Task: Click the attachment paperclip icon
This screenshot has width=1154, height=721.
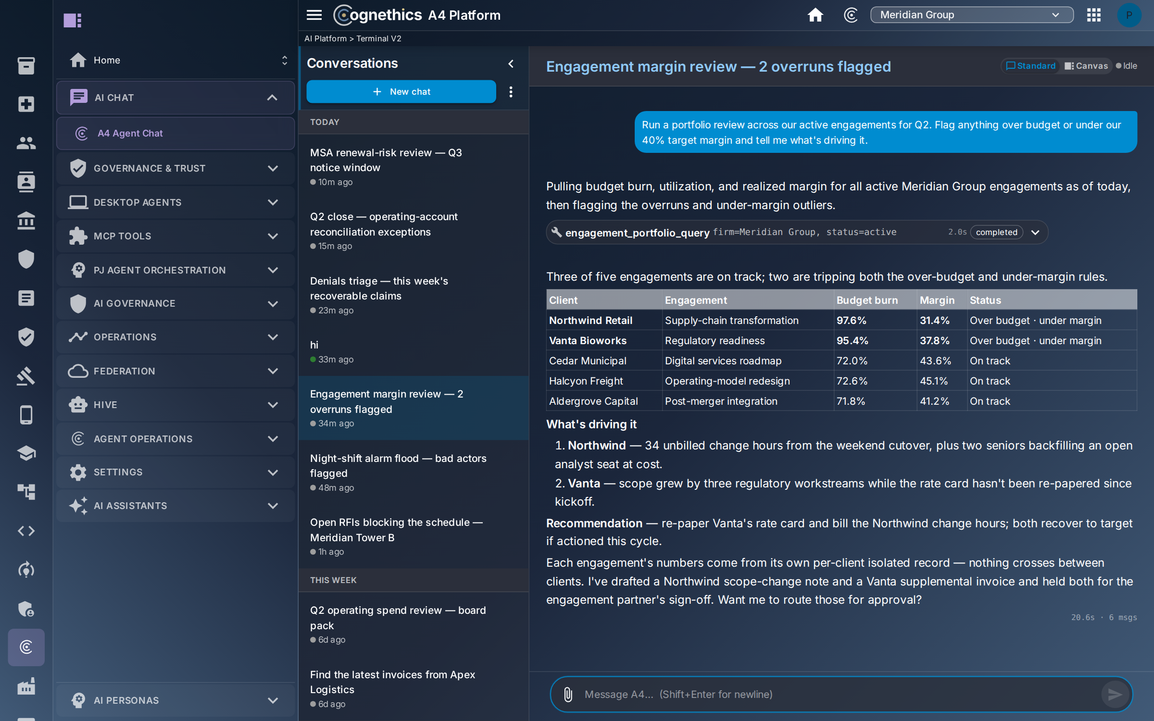Action: click(x=568, y=694)
